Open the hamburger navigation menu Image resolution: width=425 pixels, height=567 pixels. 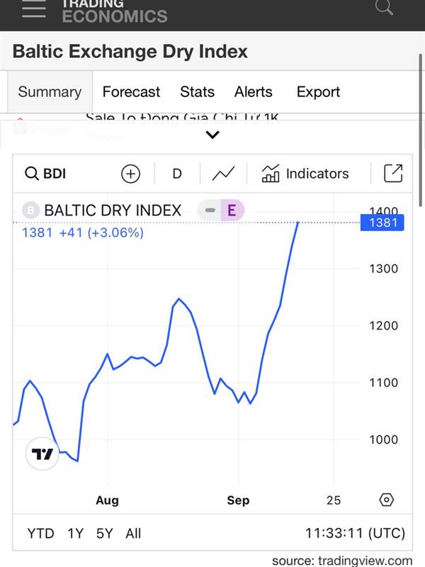pyautogui.click(x=33, y=9)
